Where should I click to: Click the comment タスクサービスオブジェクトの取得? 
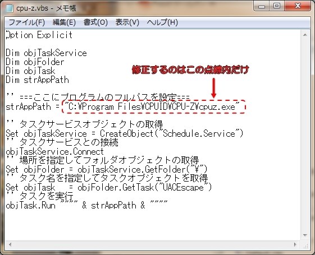pyautogui.click(x=84, y=124)
